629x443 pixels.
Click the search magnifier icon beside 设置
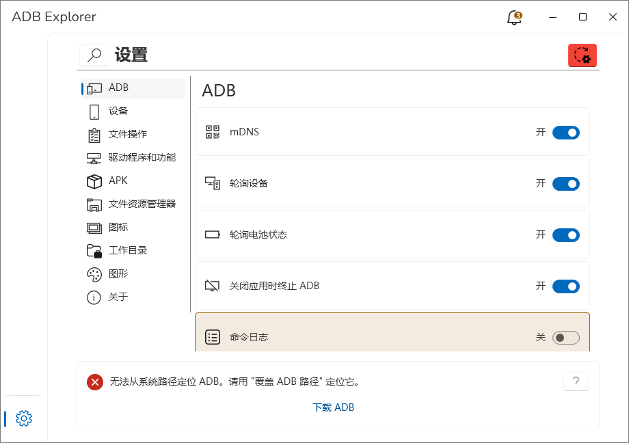click(94, 55)
